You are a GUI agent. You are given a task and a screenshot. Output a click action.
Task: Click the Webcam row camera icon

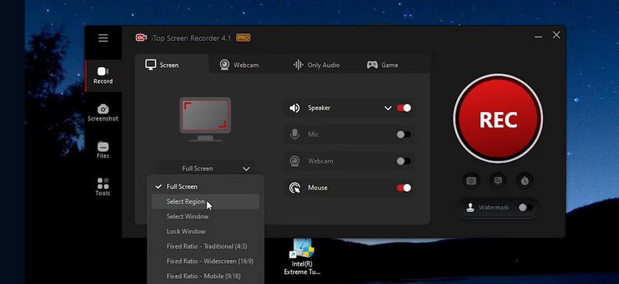pos(295,161)
